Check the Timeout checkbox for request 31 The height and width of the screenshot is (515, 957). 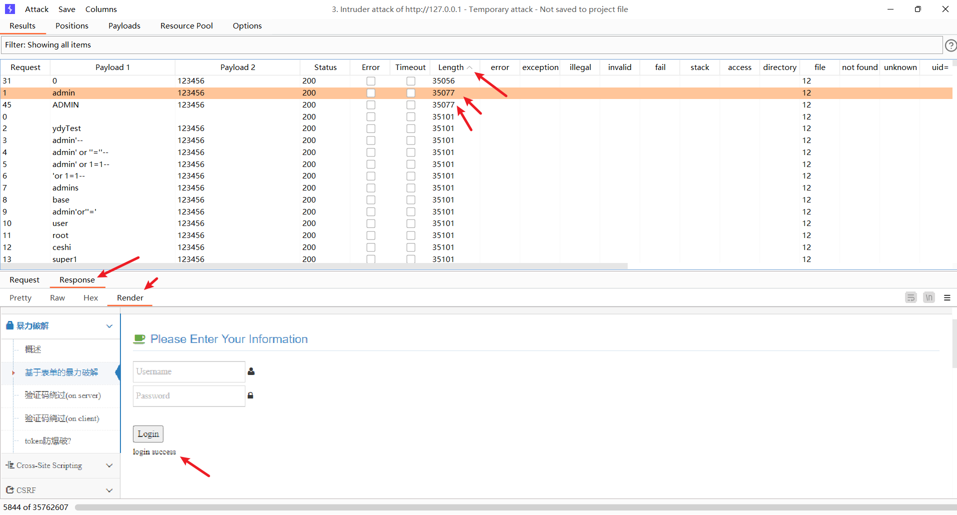(x=411, y=81)
